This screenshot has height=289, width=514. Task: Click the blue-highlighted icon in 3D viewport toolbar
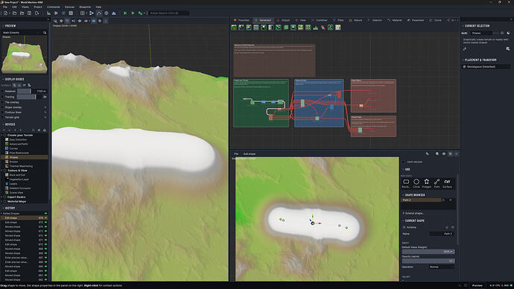(94, 21)
